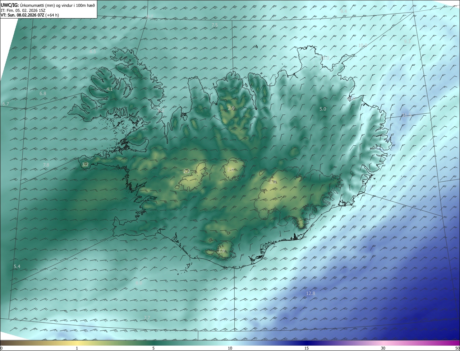Click the 'VT: Sun. 08.02.2026 07Z' valid time line
Viewport: 460px width, 351px height.
coord(30,15)
